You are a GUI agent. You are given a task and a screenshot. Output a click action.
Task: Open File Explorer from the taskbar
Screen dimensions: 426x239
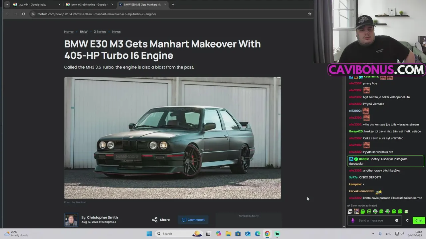pyautogui.click(x=228, y=234)
